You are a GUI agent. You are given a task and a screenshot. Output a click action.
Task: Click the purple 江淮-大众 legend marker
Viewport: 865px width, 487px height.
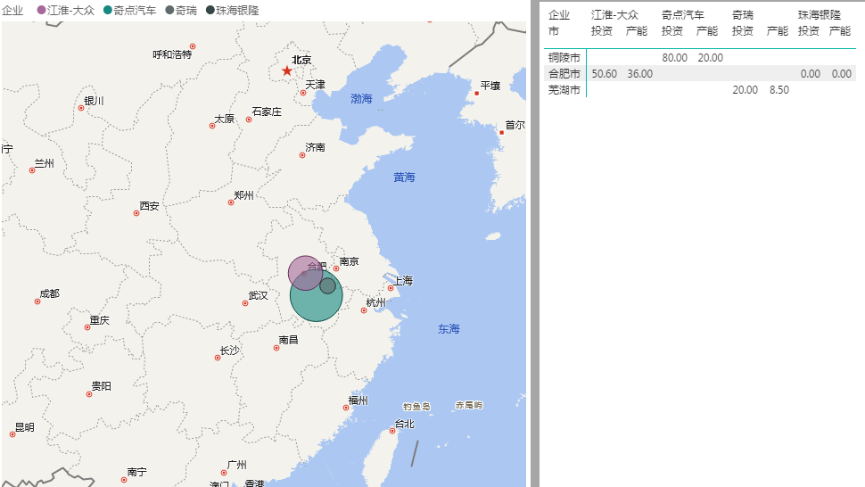[x=41, y=10]
